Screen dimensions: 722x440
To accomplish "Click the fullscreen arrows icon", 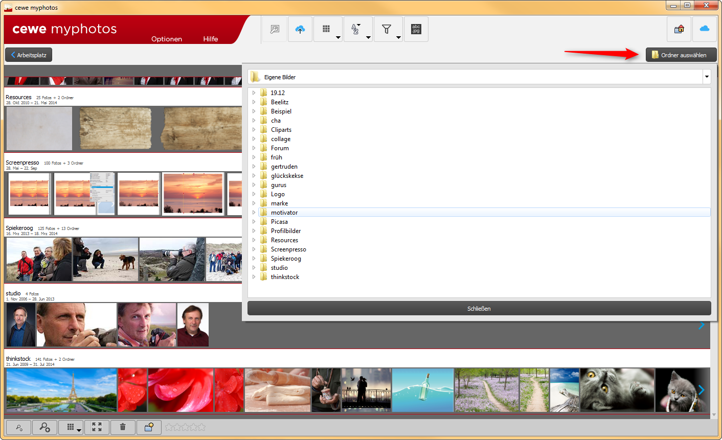I will pos(97,427).
